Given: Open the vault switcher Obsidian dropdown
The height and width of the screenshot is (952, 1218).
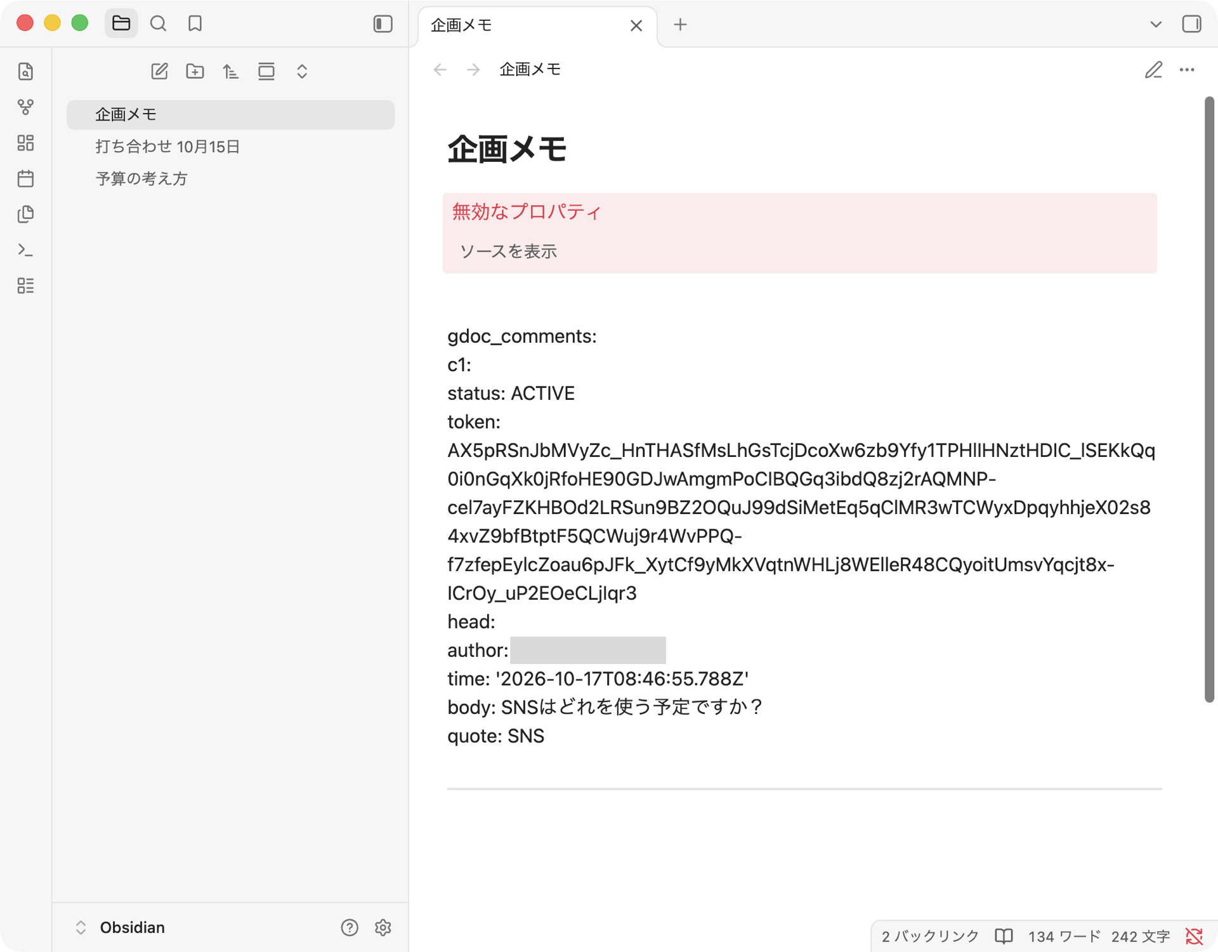Looking at the screenshot, I should 121,928.
